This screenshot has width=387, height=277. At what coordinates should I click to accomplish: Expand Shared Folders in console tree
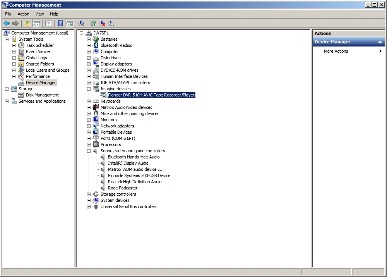[14, 64]
